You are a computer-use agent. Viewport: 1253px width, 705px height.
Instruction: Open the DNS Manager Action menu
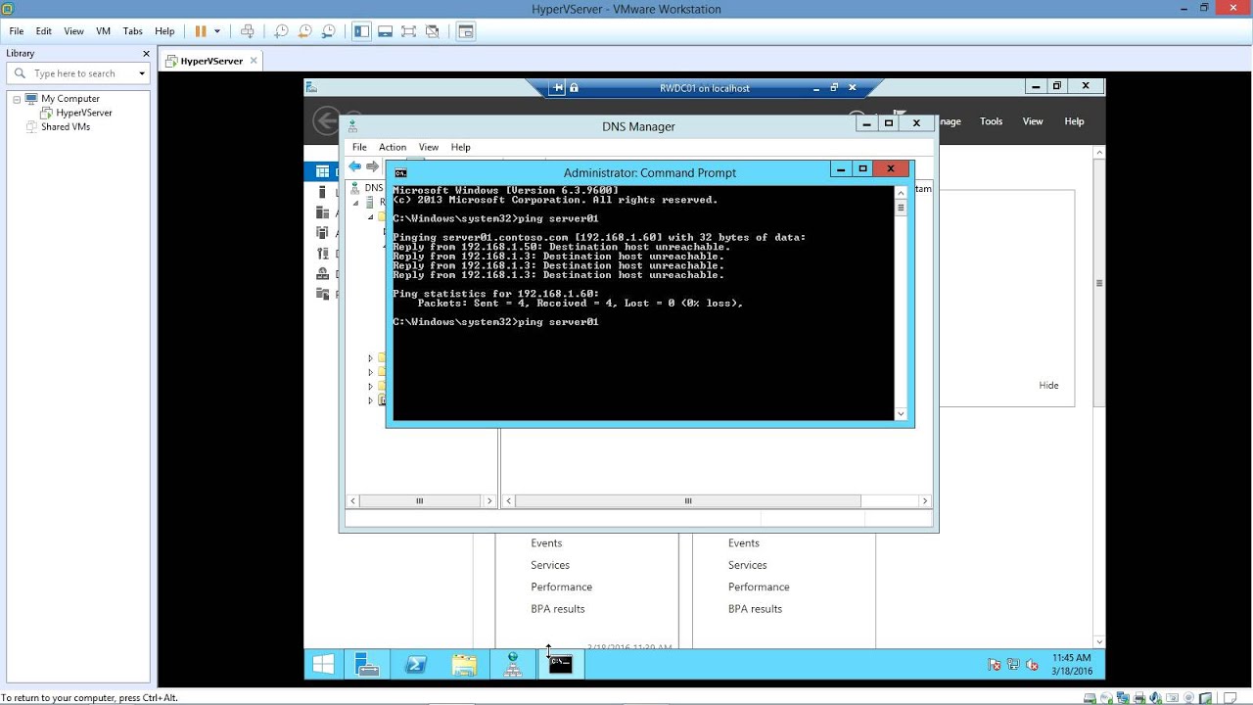pos(393,147)
